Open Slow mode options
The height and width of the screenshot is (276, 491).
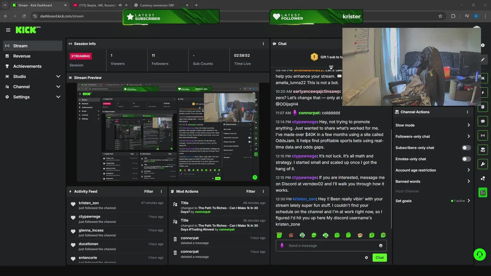click(x=433, y=125)
